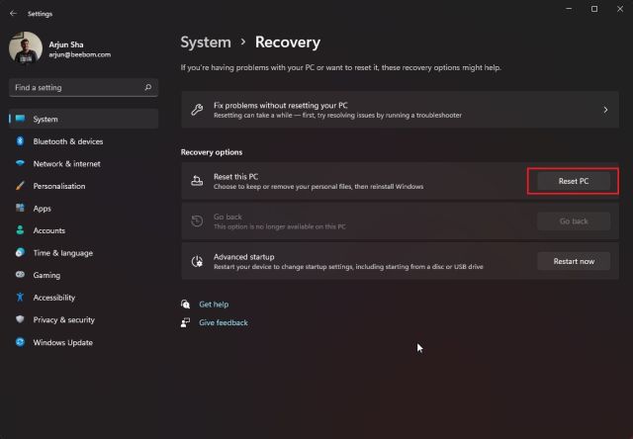Viewport: 633px width, 439px height.
Task: Click System in the breadcrumb
Action: [x=206, y=43]
